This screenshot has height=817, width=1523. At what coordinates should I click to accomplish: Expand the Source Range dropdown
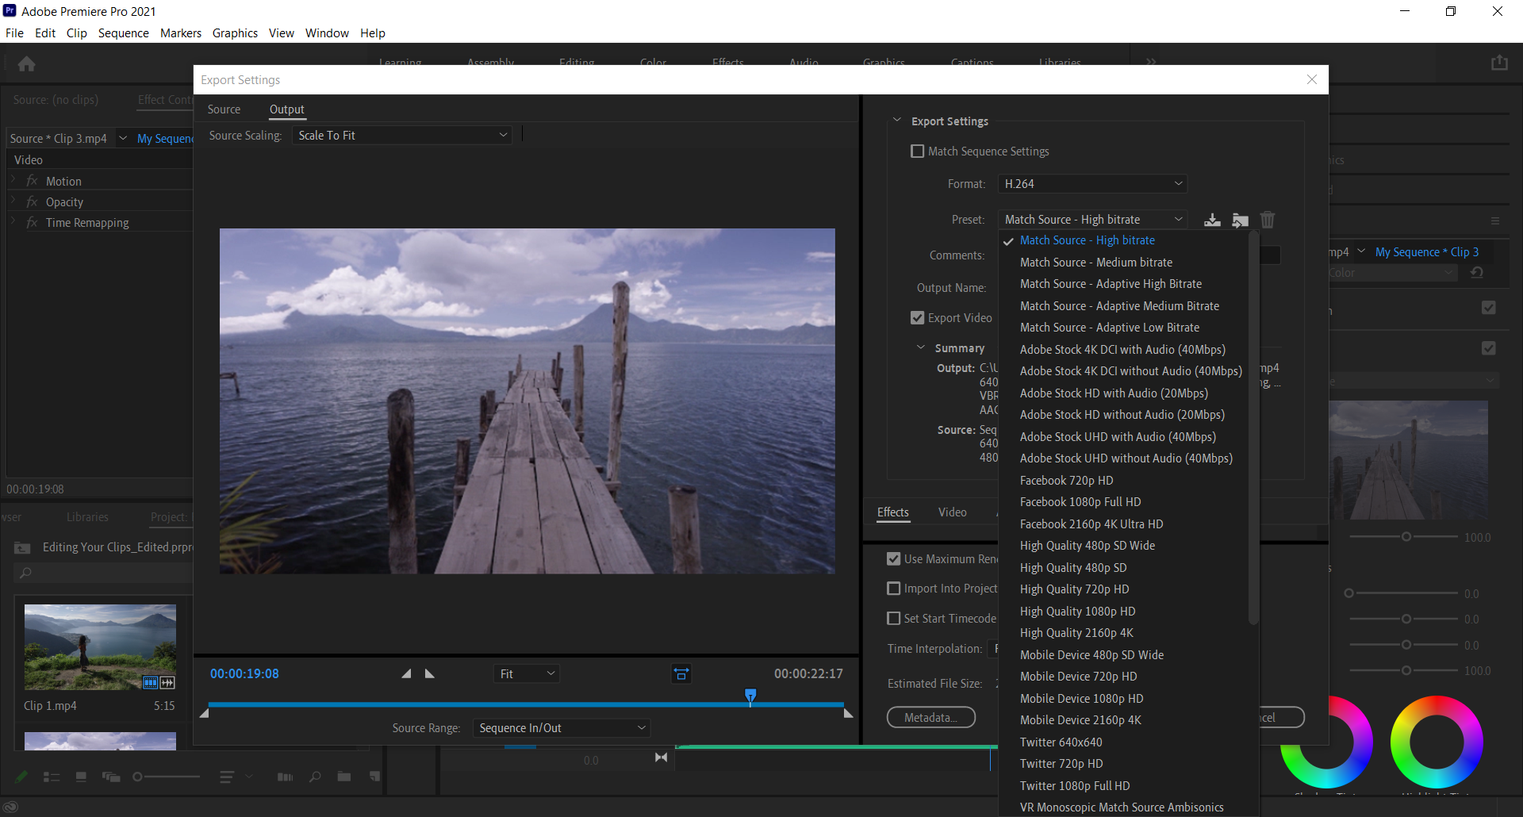click(x=562, y=728)
